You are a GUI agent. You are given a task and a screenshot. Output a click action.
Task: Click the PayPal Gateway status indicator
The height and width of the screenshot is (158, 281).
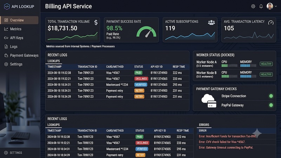click(271, 105)
